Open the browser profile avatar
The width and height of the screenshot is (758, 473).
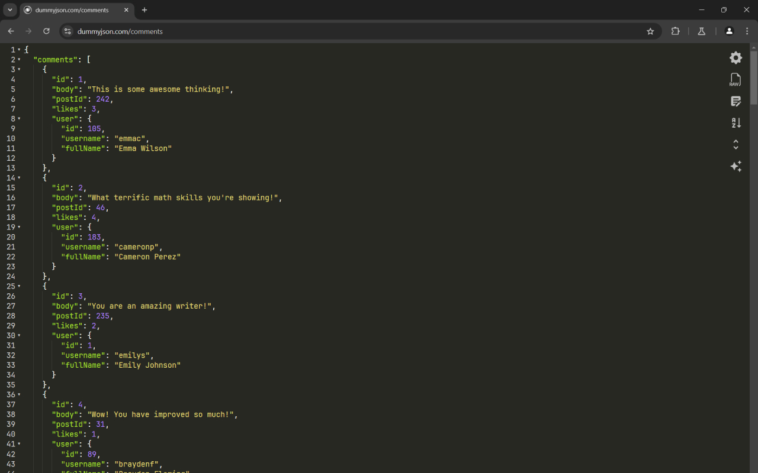coord(729,31)
